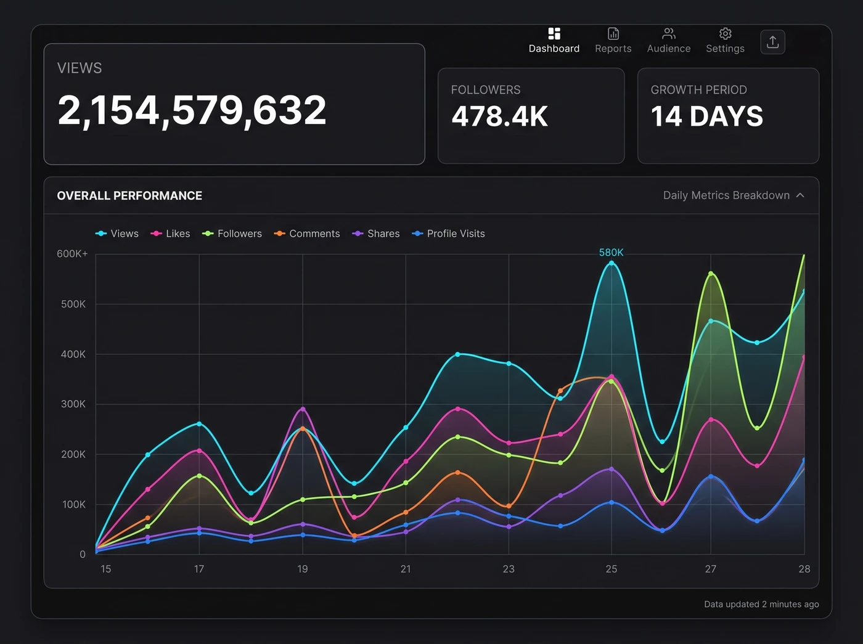Toggle Views series in chart legend
The image size is (863, 644).
click(x=117, y=234)
